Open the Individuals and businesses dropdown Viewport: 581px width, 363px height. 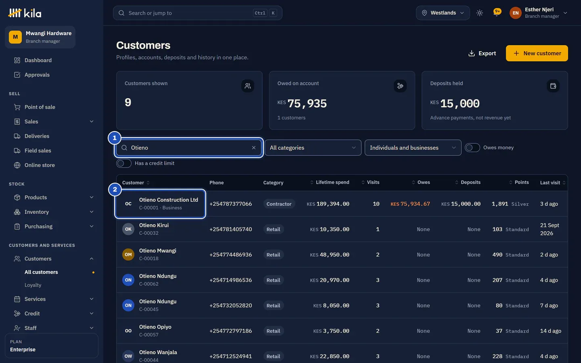413,148
